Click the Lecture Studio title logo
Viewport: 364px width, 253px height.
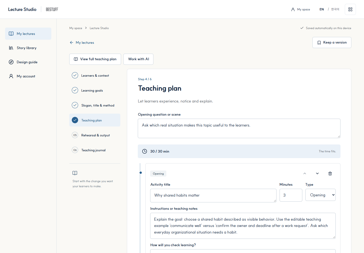tap(22, 9)
